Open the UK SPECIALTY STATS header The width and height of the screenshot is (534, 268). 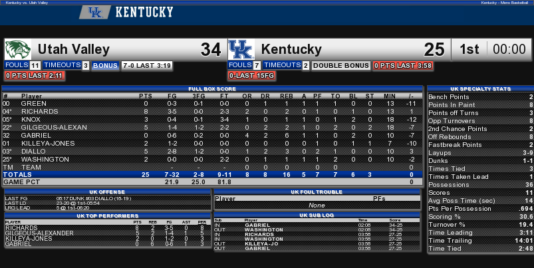click(x=480, y=89)
